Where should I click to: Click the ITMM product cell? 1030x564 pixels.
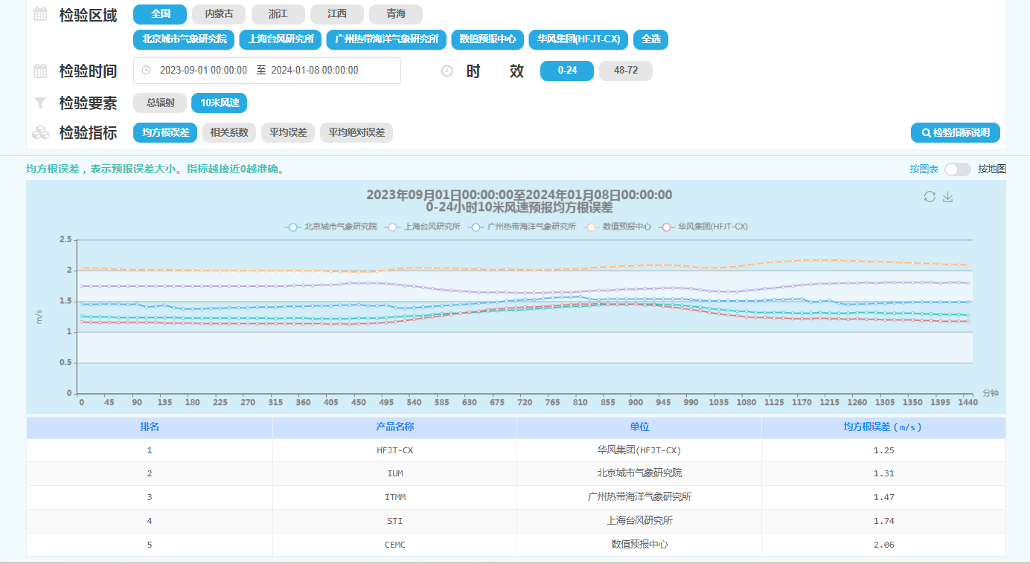395,497
